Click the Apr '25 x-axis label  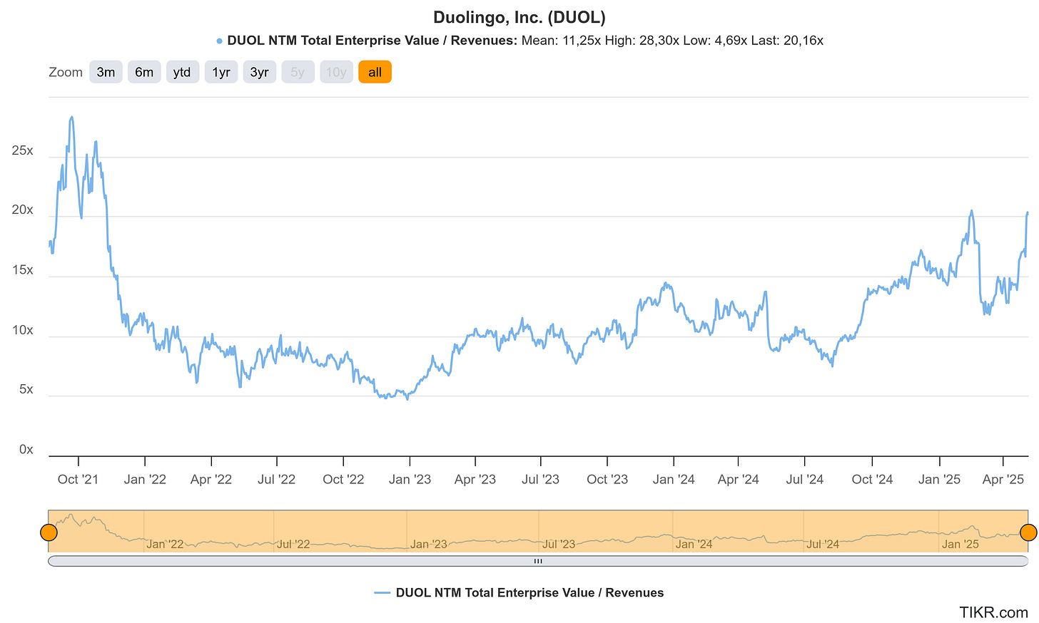1003,479
